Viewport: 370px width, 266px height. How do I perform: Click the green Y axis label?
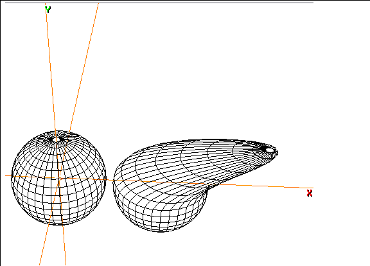click(48, 9)
